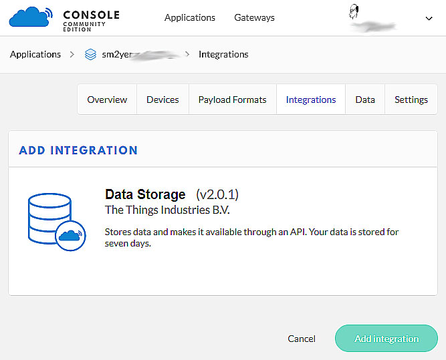
Task: Click the Data Storage title text
Action: coord(145,194)
